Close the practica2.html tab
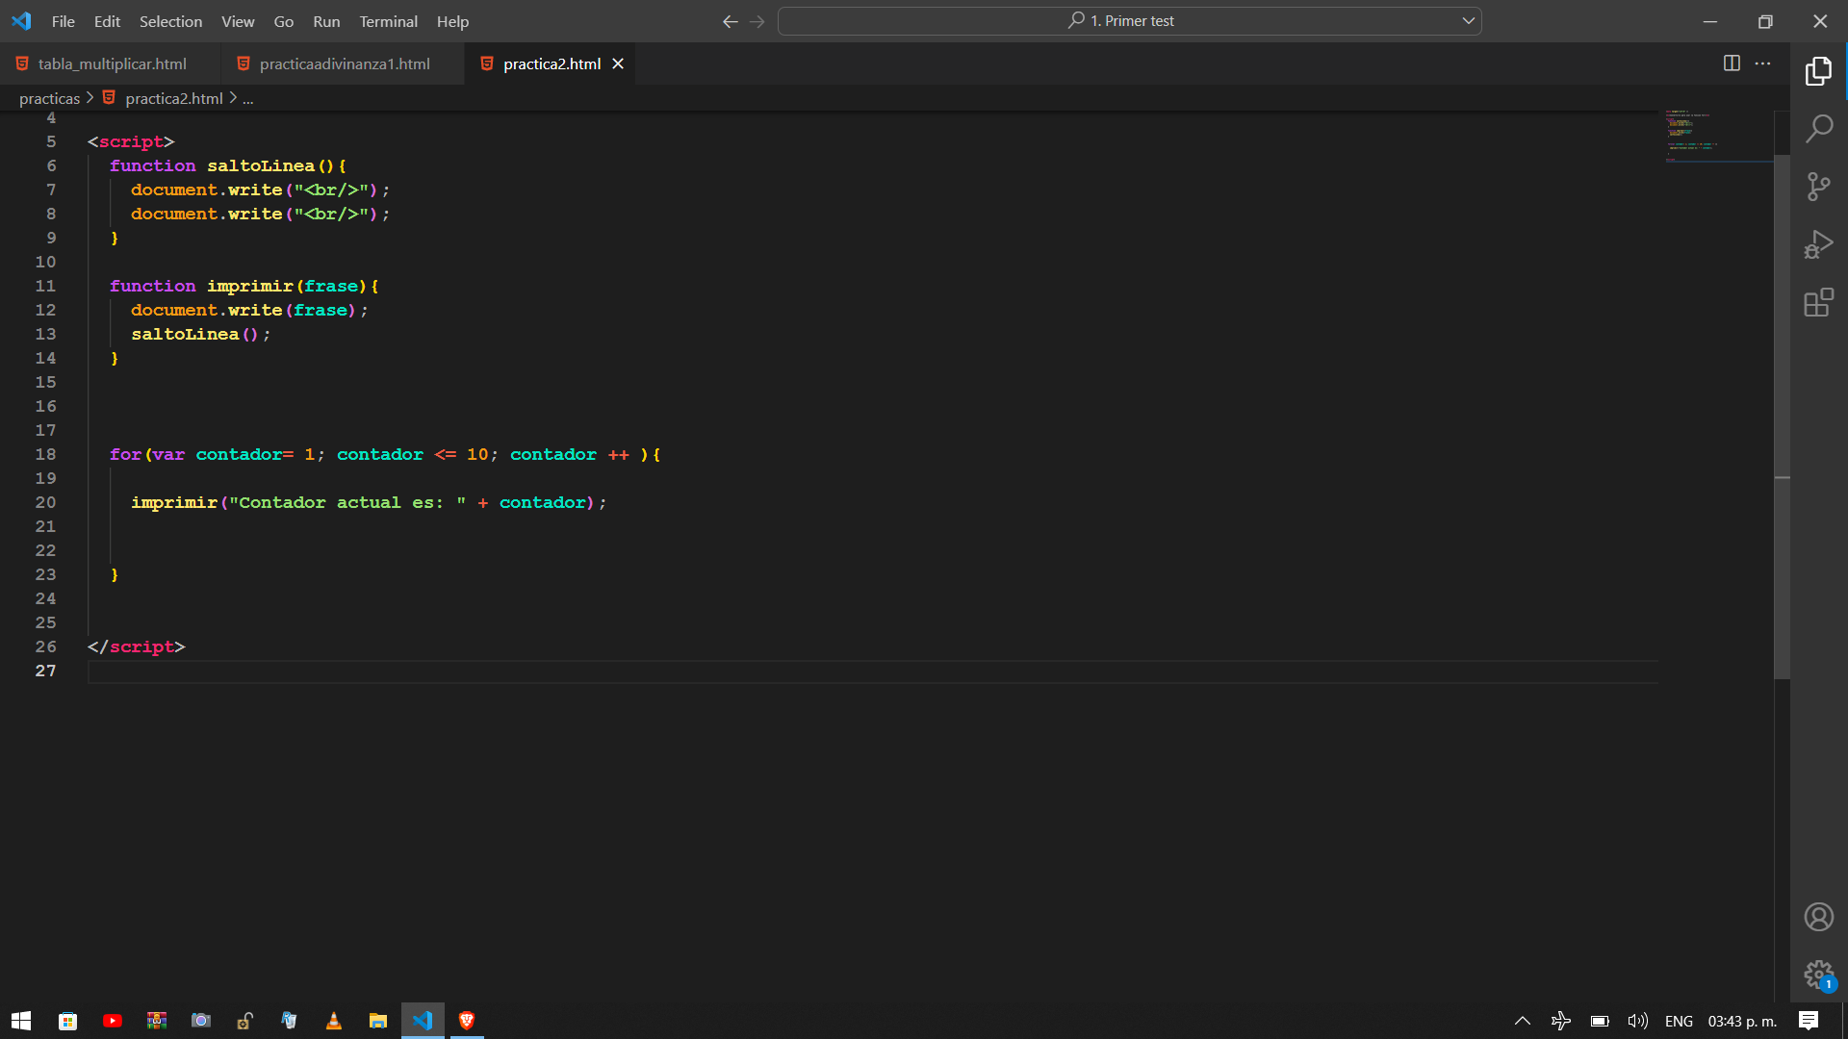This screenshot has height=1039, width=1848. point(618,63)
